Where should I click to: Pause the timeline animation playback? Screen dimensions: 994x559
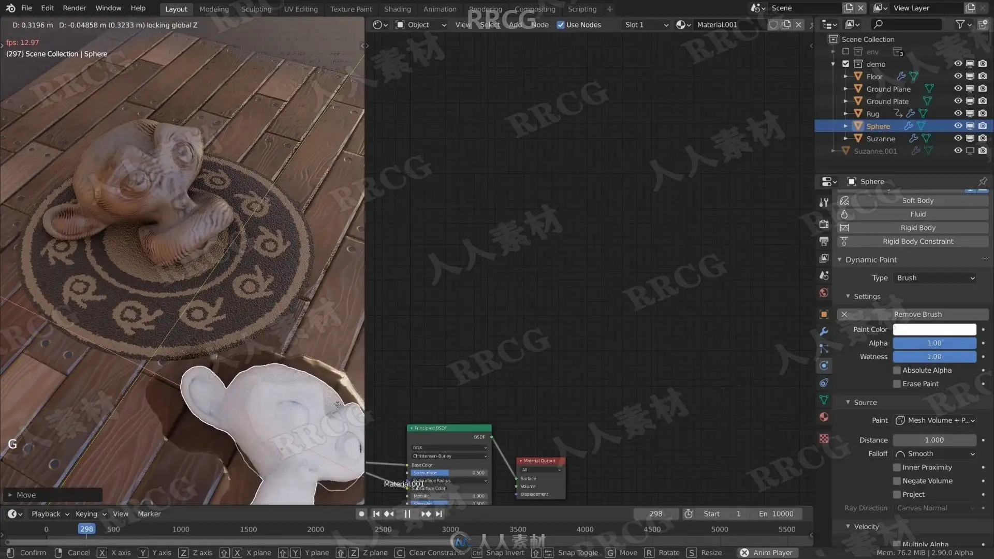[x=407, y=514]
